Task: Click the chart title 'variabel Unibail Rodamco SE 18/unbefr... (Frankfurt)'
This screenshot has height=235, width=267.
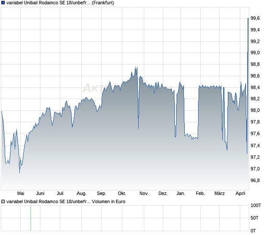Action: point(60,3)
